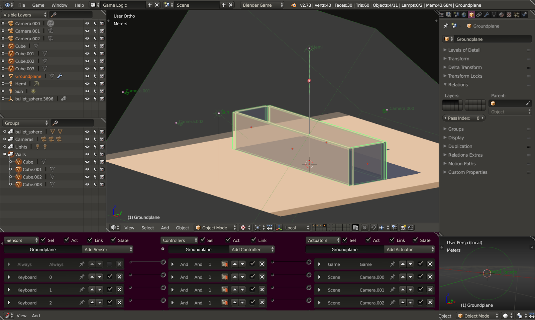535x320 pixels.
Task: Click the Pass Index field arrow
Action: pyautogui.click(x=483, y=118)
